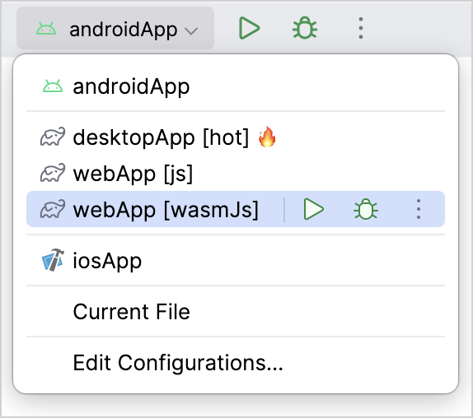
Task: Select the desktopApp [hot] configuration
Action: click(236, 137)
